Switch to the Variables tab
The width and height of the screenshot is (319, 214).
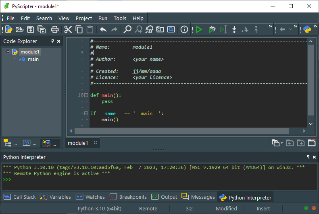pos(55,197)
